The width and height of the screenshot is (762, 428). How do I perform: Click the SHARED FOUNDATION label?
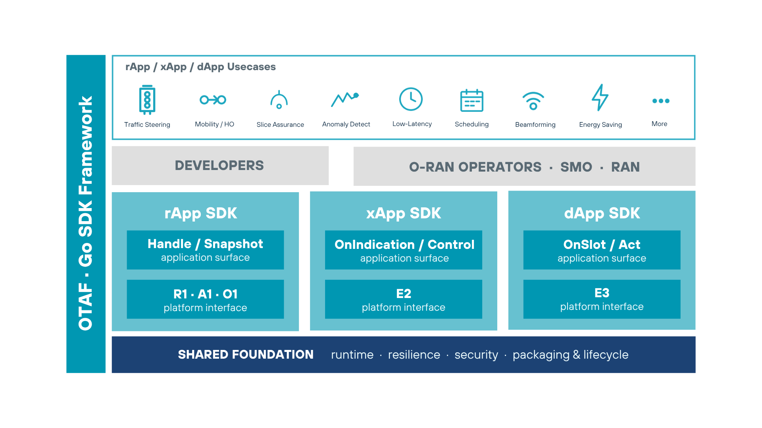[246, 355]
